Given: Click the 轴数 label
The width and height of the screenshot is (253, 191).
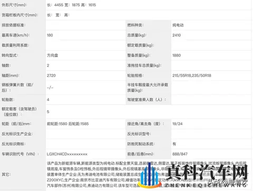Looking at the screenshot, I should (6, 65).
